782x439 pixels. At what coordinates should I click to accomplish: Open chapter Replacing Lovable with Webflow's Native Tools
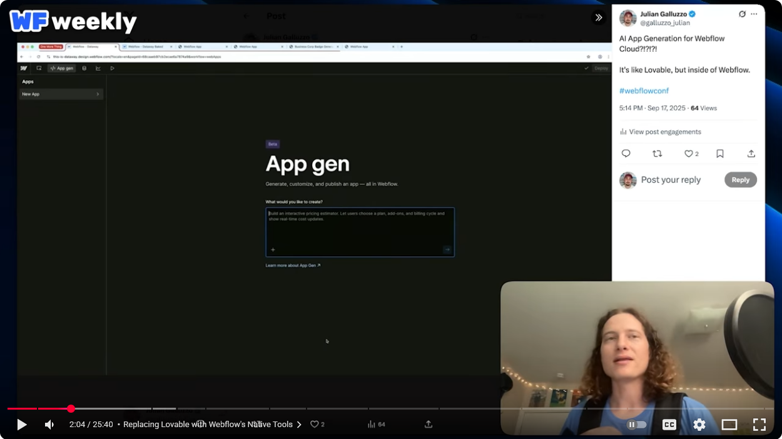pyautogui.click(x=212, y=424)
